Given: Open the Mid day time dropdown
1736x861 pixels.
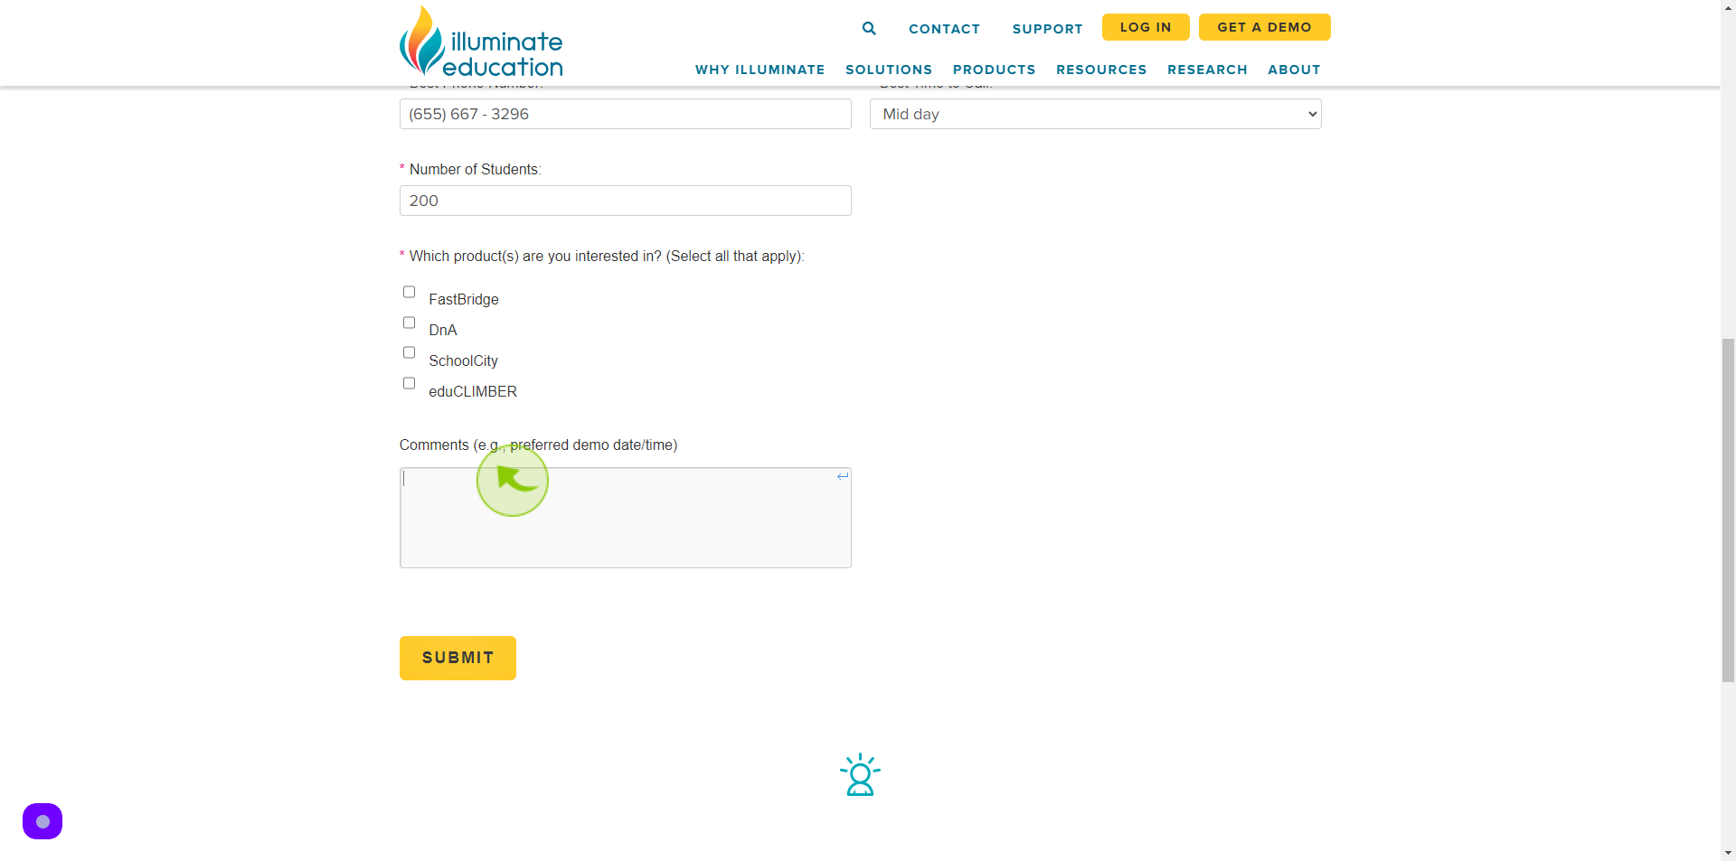Looking at the screenshot, I should (x=1096, y=114).
